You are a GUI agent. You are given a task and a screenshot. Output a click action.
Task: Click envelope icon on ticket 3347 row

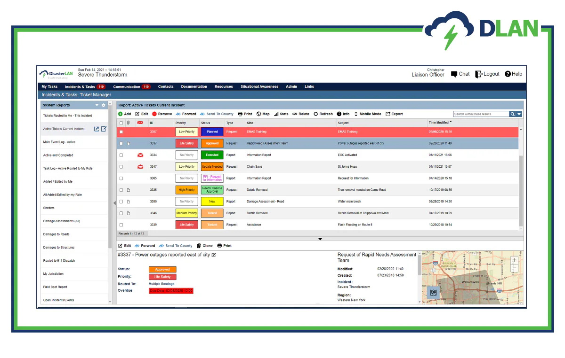click(140, 166)
